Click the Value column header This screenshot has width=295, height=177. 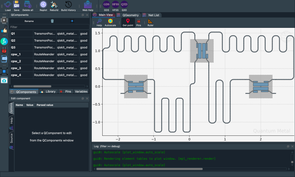pos(30,105)
